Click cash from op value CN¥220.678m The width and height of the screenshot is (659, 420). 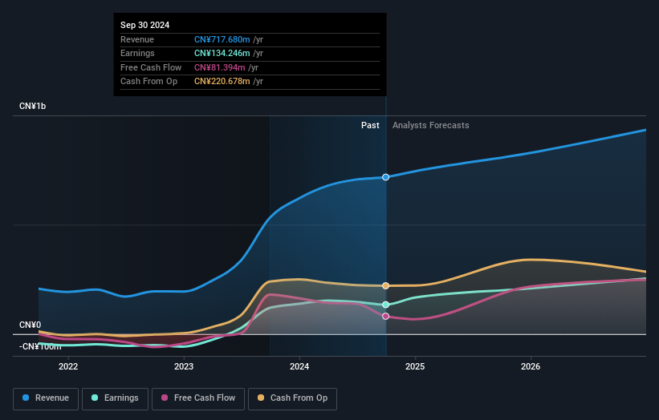click(x=222, y=82)
